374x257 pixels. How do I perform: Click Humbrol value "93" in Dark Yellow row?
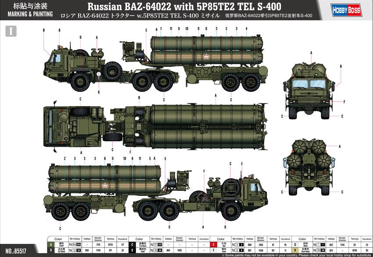pos(367,250)
